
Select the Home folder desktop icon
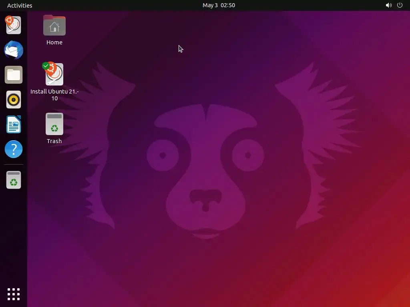click(x=54, y=25)
